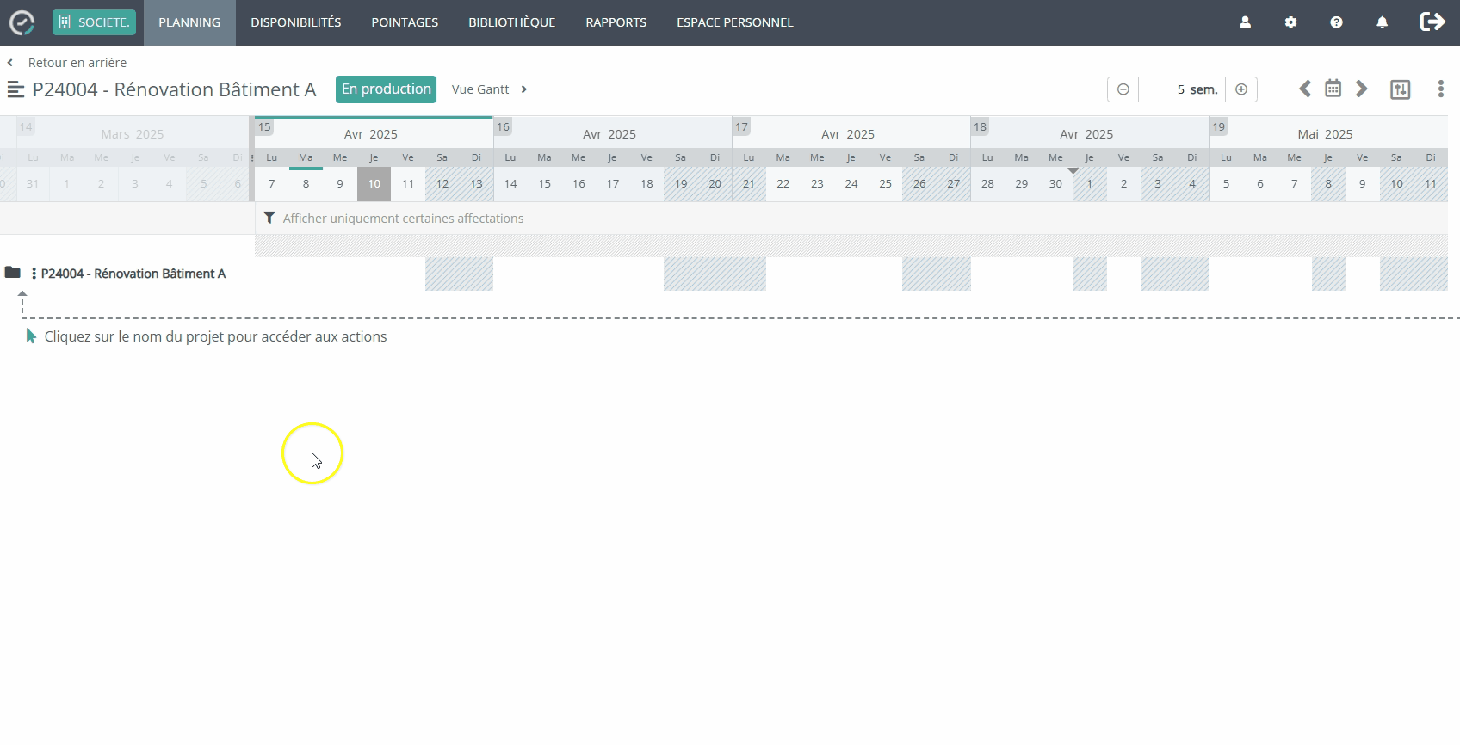The width and height of the screenshot is (1460, 745).
Task: Decrease weeks with minus button
Action: tap(1123, 89)
